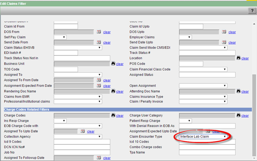The height and width of the screenshot is (161, 257).
Task: Open calendar picker for DOS Upto
Action: click(224, 32)
